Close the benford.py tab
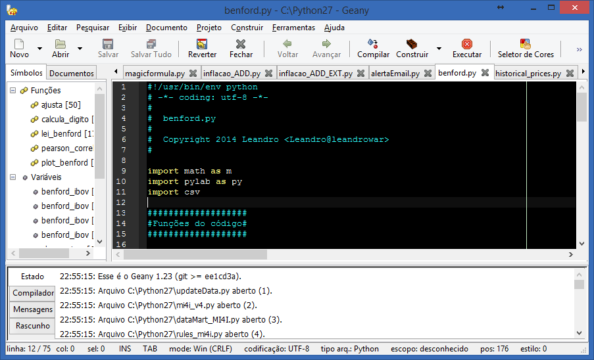This screenshot has width=594, height=360. [485, 73]
